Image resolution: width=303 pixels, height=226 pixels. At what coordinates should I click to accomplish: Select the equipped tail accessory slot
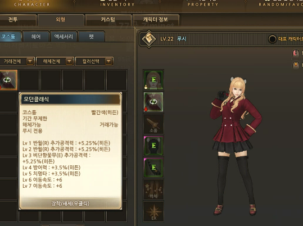click(x=153, y=168)
